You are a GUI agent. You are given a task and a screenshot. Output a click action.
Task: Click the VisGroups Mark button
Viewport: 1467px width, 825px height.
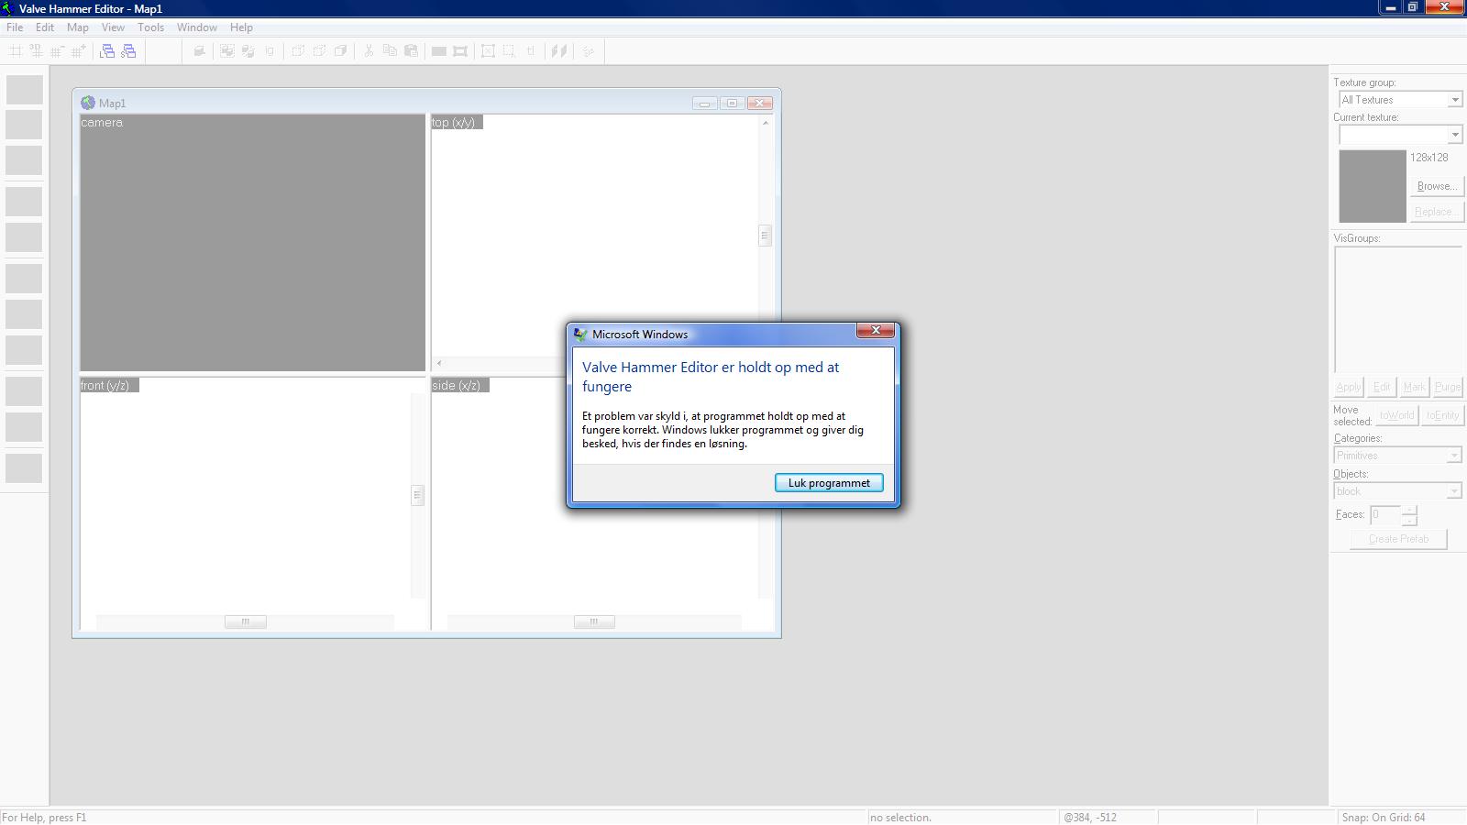(x=1415, y=387)
